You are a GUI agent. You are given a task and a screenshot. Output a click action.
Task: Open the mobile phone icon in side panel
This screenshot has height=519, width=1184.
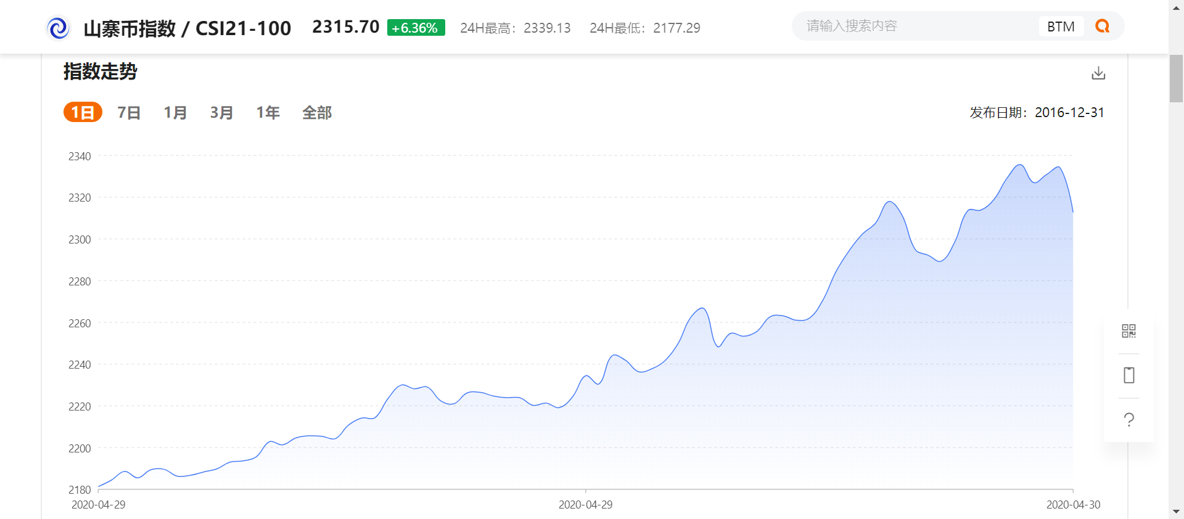1128,375
